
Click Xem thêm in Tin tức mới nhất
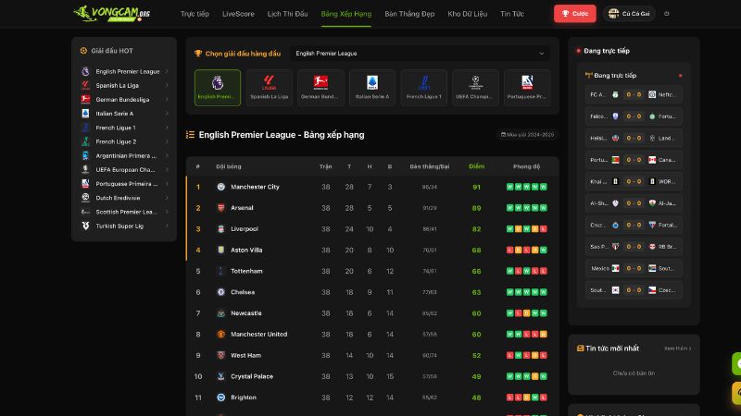tap(677, 349)
